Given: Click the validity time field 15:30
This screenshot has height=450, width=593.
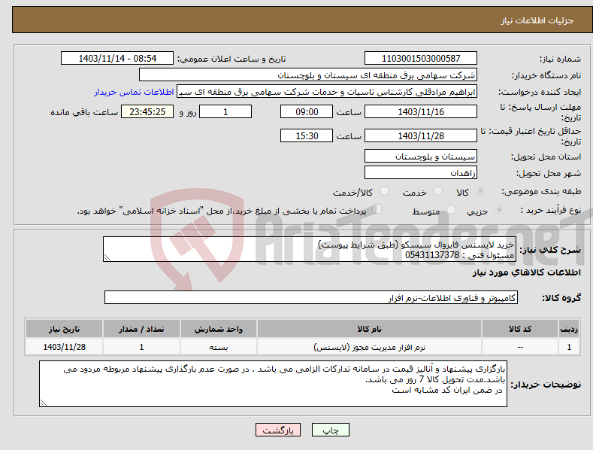Looking at the screenshot, I should tap(307, 135).
